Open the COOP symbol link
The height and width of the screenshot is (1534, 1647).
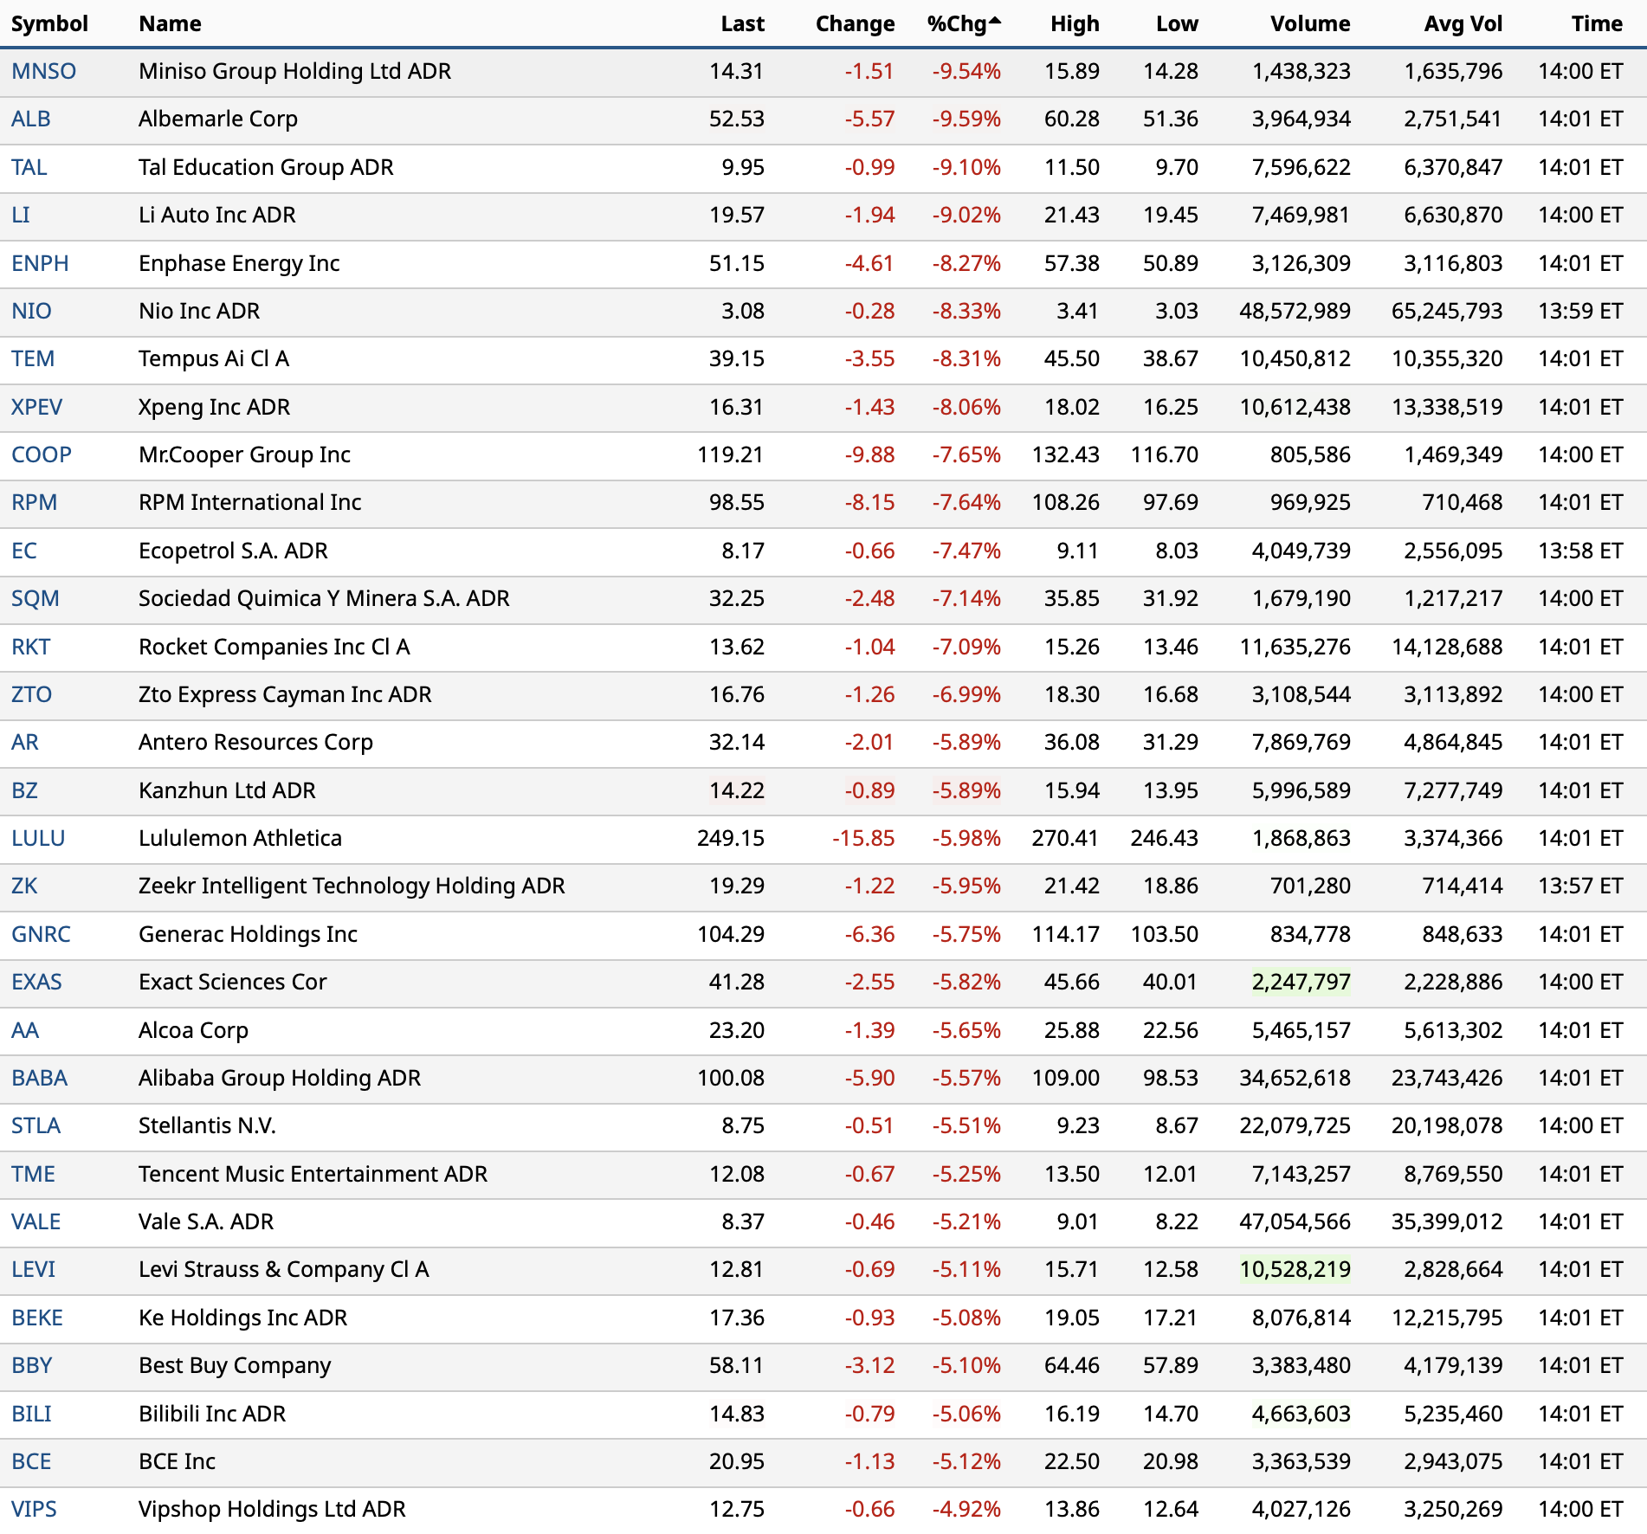coord(41,454)
